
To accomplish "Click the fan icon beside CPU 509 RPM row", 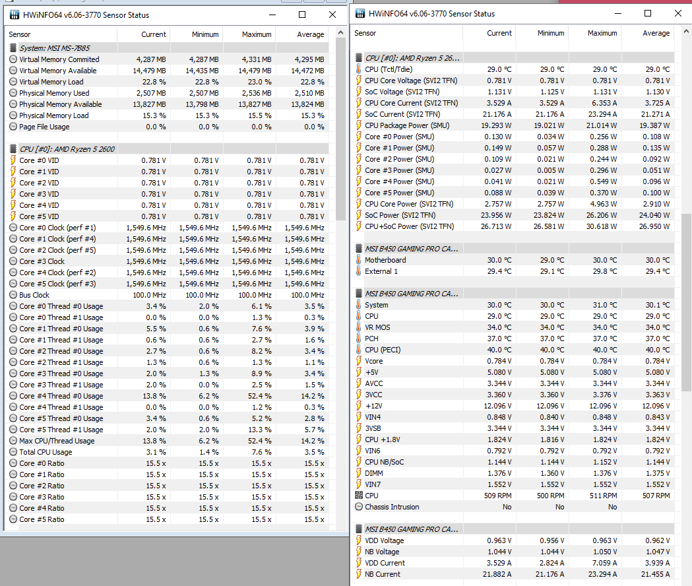I will [x=359, y=496].
